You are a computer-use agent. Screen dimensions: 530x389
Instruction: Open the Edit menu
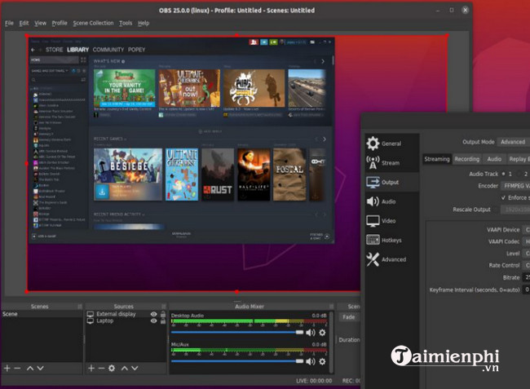point(24,23)
